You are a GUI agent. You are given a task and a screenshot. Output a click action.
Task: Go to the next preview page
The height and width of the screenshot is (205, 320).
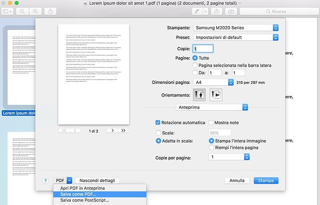[x=112, y=131]
